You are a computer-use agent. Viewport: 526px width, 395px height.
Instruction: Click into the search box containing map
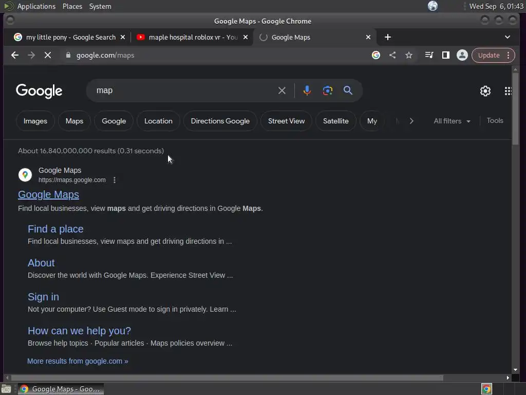point(184,91)
